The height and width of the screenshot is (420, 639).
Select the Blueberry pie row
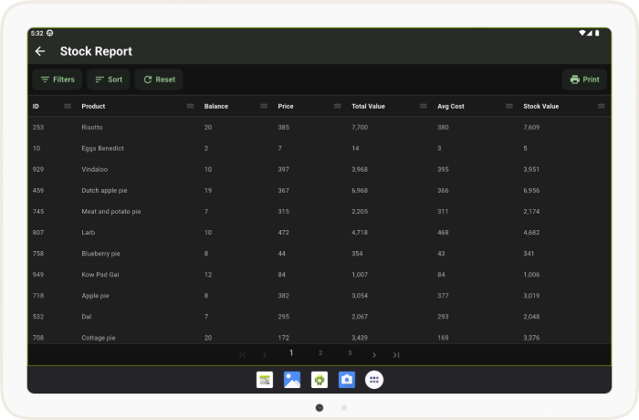click(x=319, y=254)
